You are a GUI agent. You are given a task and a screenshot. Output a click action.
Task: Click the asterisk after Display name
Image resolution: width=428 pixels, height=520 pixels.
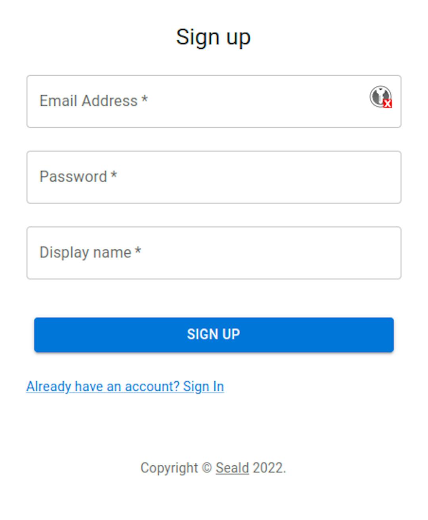coord(138,250)
